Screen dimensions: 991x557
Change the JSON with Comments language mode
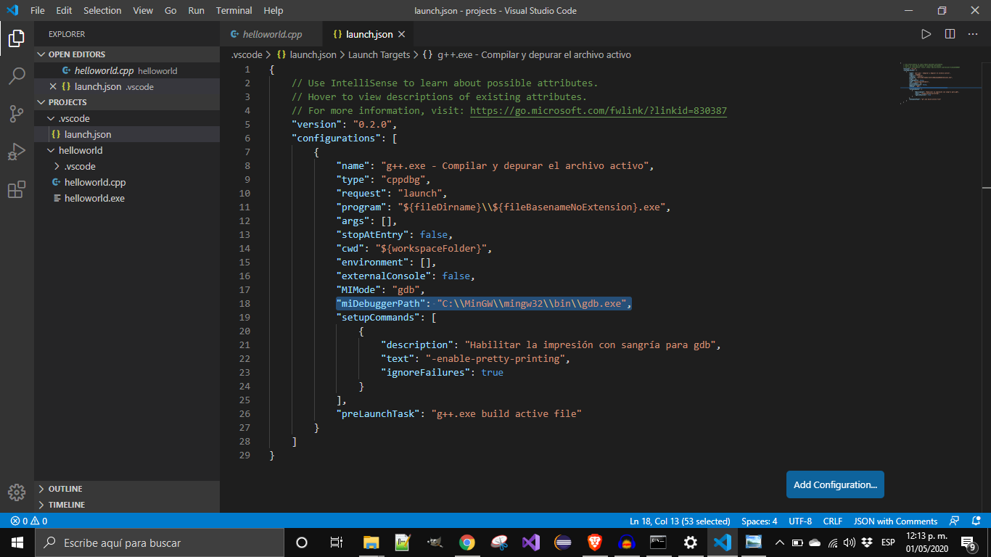[895, 521]
